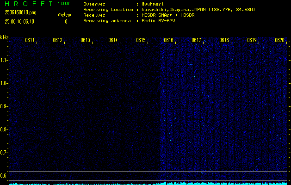The image size is (291, 185).
Task: Click version label 1.00f
Action: tap(64, 4)
